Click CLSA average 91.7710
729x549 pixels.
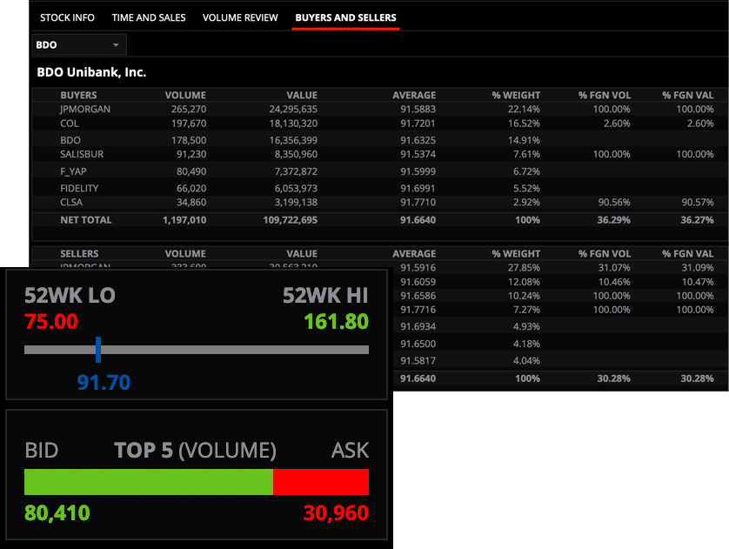418,202
